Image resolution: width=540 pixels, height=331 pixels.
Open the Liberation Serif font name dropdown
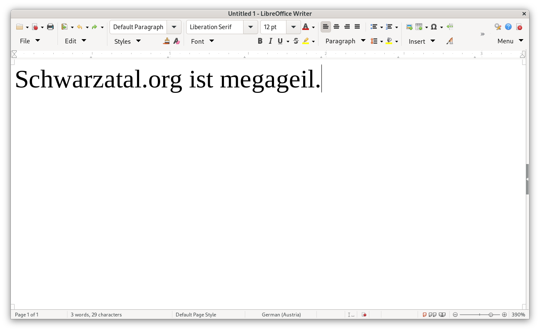(x=251, y=27)
